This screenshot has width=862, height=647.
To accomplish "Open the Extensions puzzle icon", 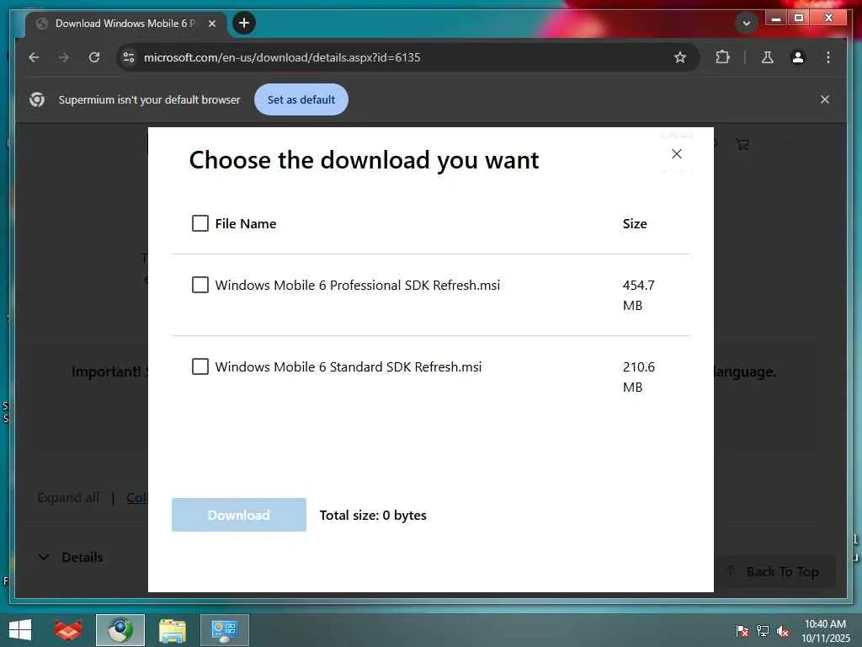I will [x=722, y=57].
